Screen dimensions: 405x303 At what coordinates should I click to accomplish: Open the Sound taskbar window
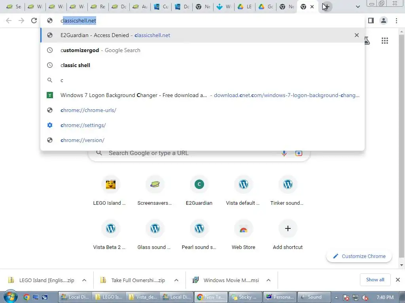(314, 297)
